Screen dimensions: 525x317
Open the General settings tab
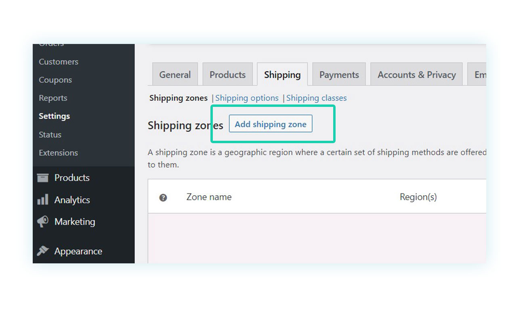coord(175,74)
